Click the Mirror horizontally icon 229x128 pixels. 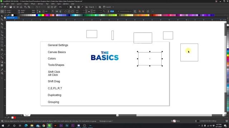tap(57, 11)
